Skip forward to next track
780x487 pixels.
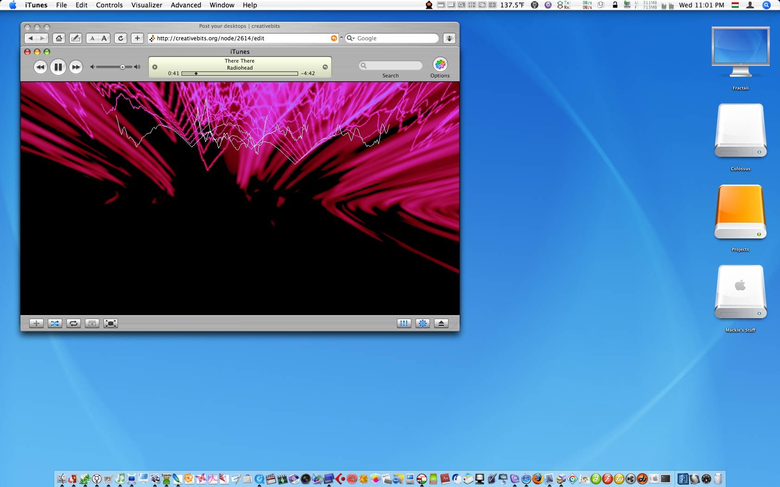point(76,67)
